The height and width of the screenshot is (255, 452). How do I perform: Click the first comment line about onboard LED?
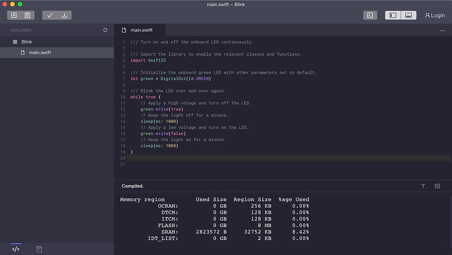(192, 42)
